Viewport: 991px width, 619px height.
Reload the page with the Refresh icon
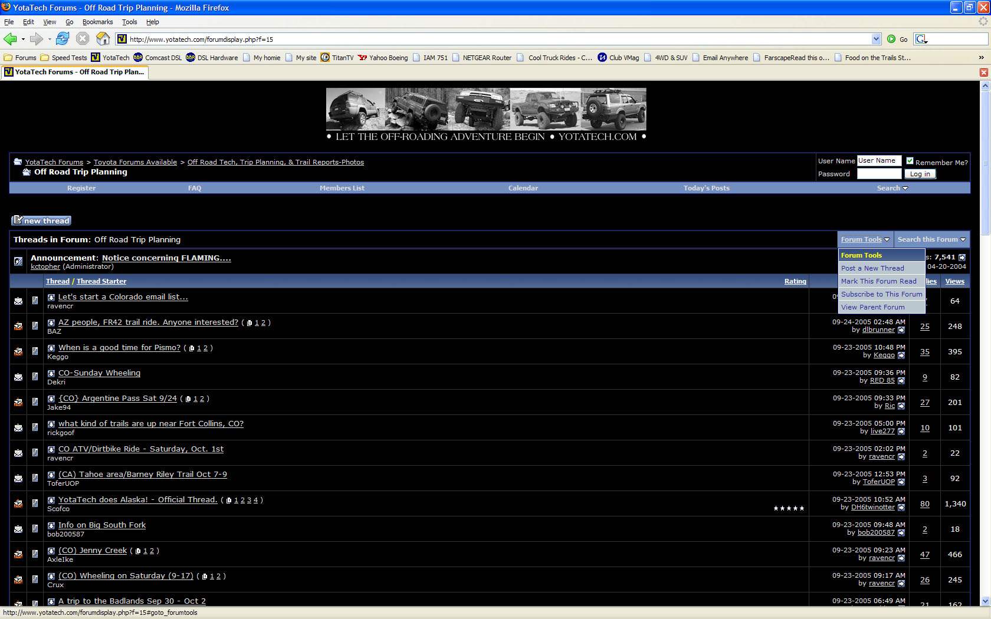(x=63, y=39)
